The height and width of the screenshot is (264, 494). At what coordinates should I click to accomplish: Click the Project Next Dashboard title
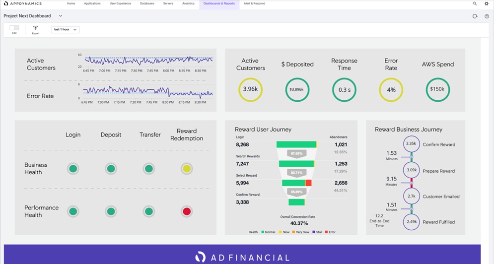[x=27, y=16]
